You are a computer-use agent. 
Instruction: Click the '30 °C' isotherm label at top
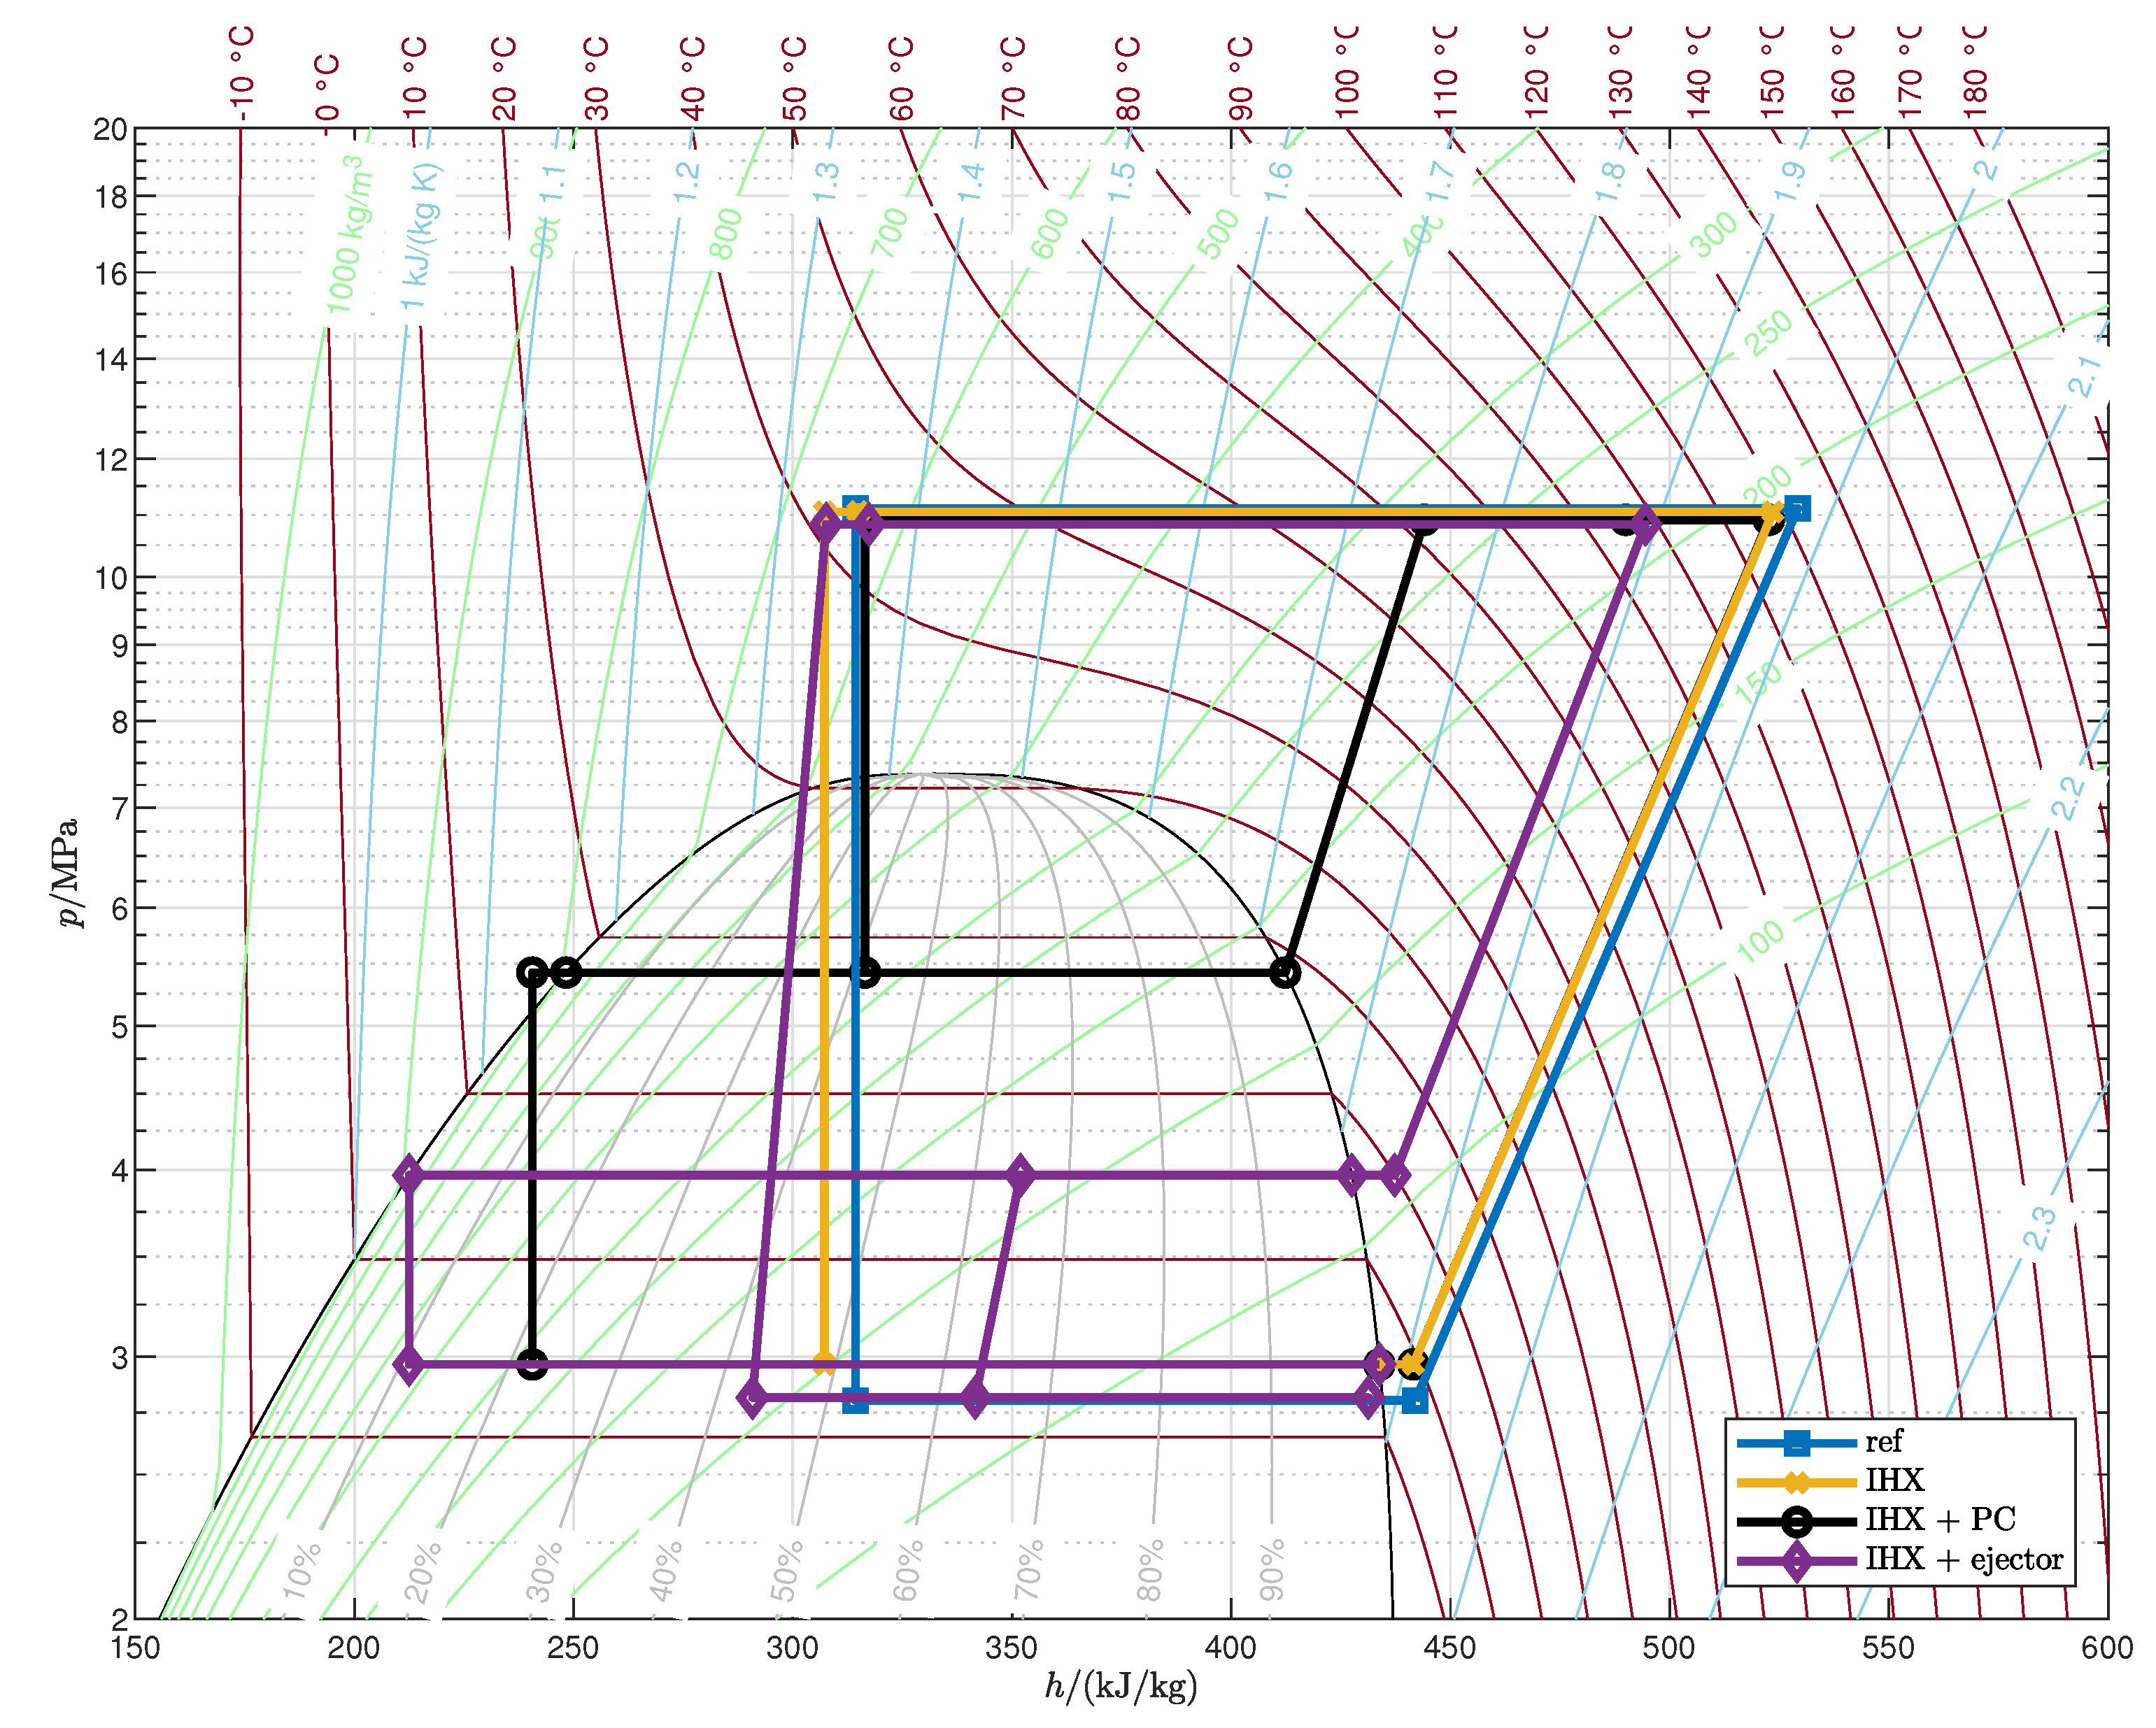(596, 79)
